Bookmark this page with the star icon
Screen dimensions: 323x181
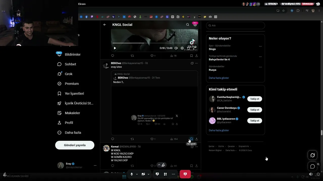click(283, 11)
